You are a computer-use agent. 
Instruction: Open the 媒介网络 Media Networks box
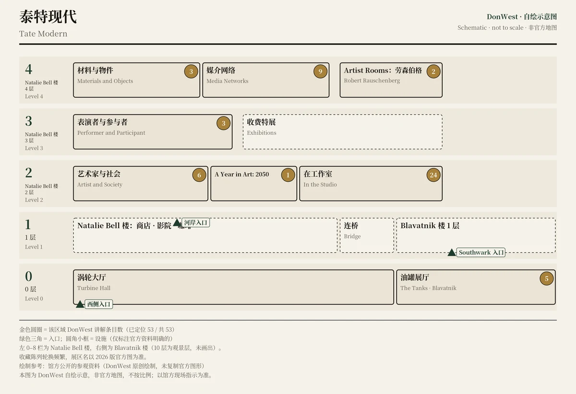click(x=266, y=80)
